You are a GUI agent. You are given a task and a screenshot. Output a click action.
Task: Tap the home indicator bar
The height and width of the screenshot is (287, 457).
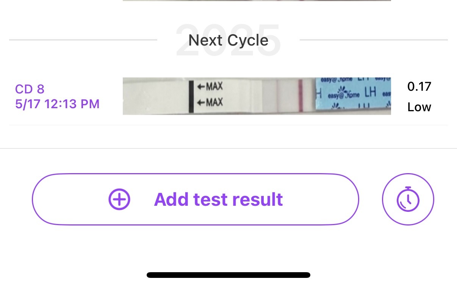tap(228, 275)
